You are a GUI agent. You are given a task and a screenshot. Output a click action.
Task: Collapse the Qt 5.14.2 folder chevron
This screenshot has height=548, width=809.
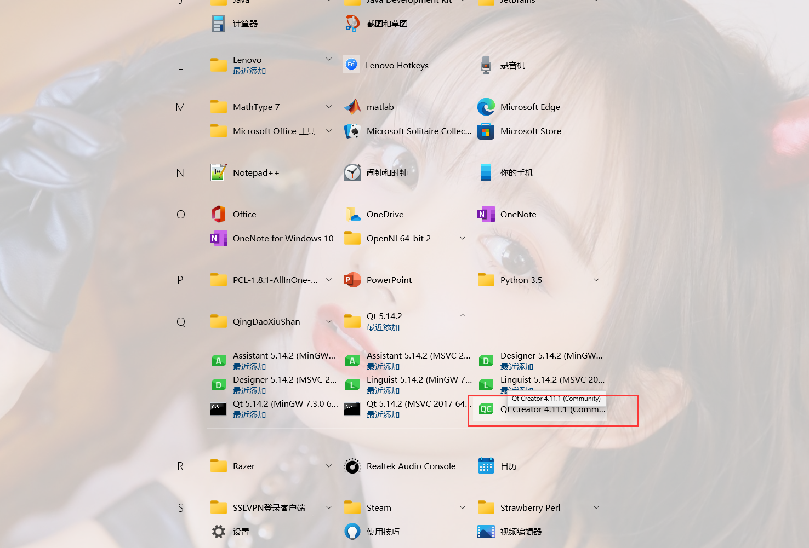463,315
